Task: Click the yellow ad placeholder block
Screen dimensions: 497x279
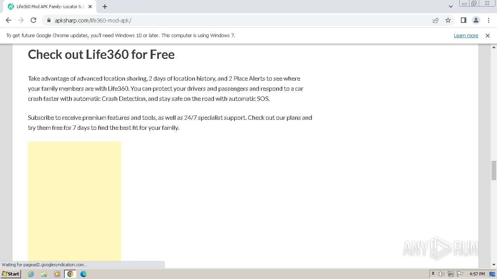Action: pos(75,201)
